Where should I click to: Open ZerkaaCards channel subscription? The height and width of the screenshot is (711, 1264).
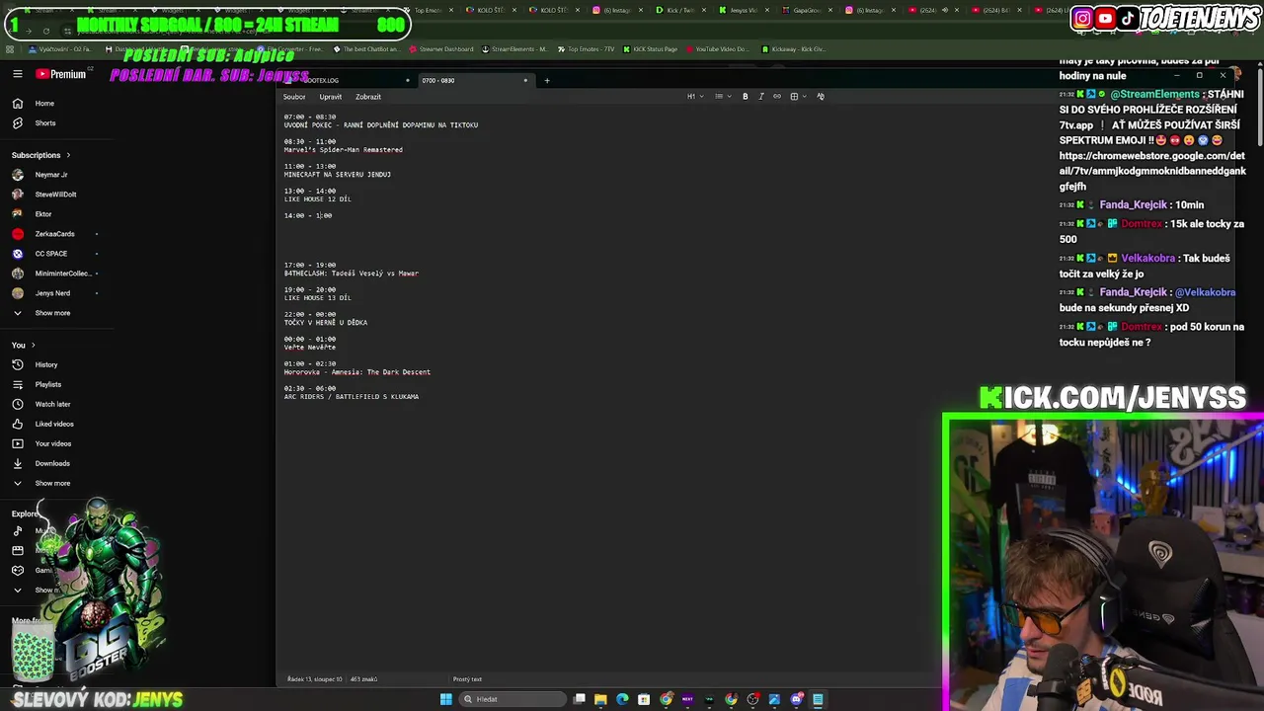coord(54,234)
